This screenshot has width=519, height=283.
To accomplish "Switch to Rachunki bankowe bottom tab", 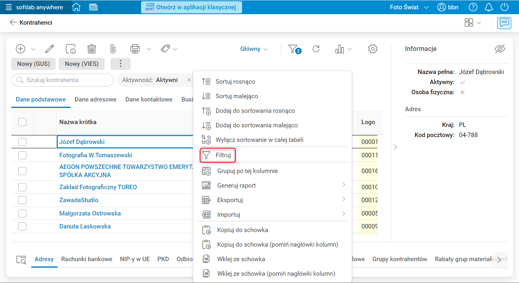I will [x=87, y=259].
